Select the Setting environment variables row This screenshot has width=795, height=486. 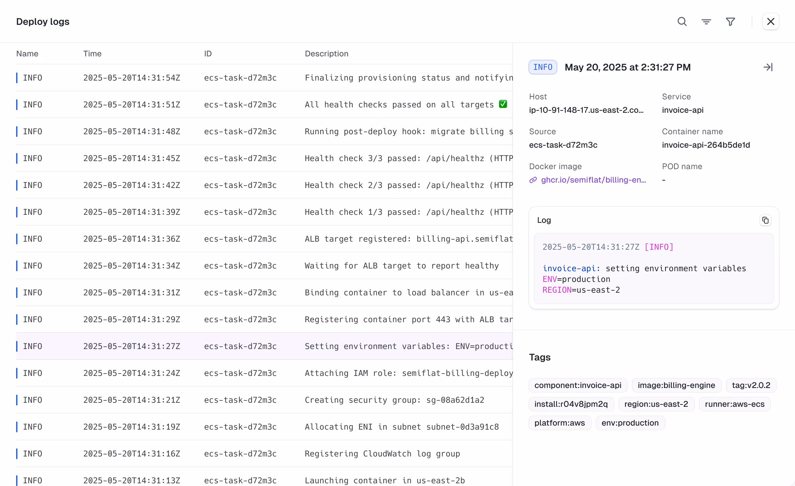[x=264, y=346]
